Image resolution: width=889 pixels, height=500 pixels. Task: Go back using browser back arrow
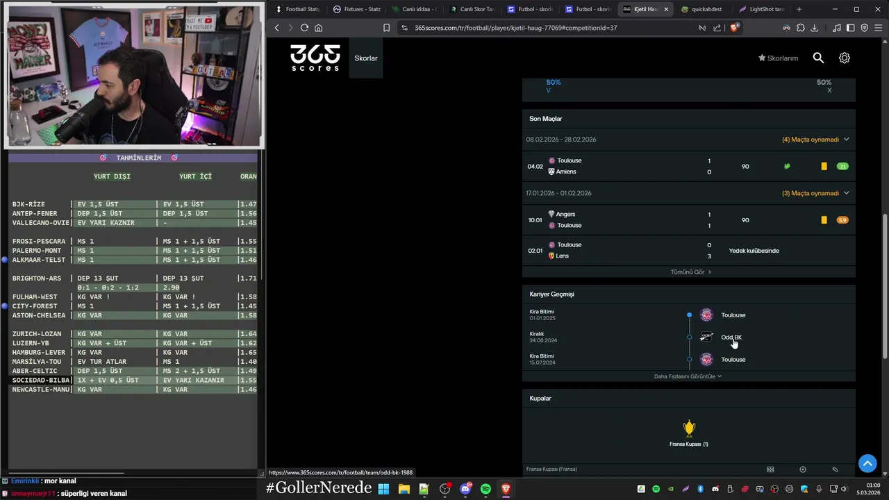(x=277, y=28)
